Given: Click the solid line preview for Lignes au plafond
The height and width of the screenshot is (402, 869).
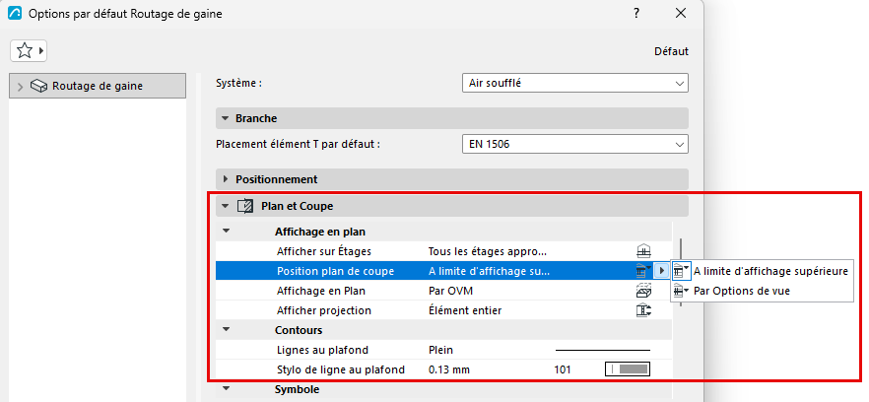Looking at the screenshot, I should pyautogui.click(x=602, y=350).
